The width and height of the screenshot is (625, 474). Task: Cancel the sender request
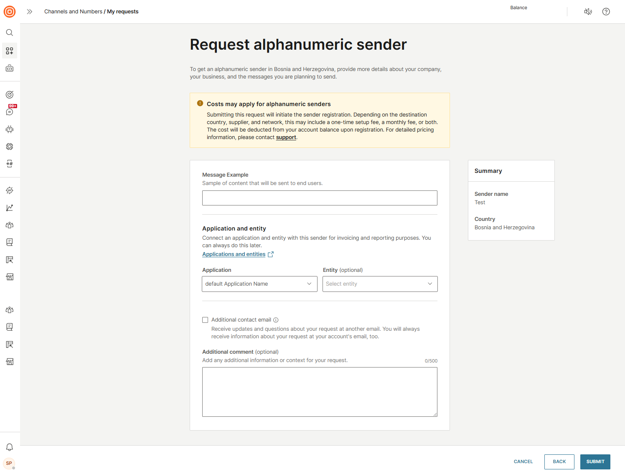tap(523, 462)
